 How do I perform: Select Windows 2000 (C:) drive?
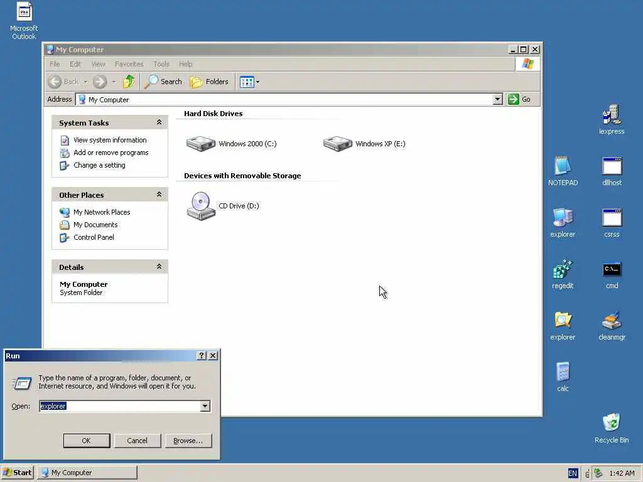pyautogui.click(x=231, y=144)
